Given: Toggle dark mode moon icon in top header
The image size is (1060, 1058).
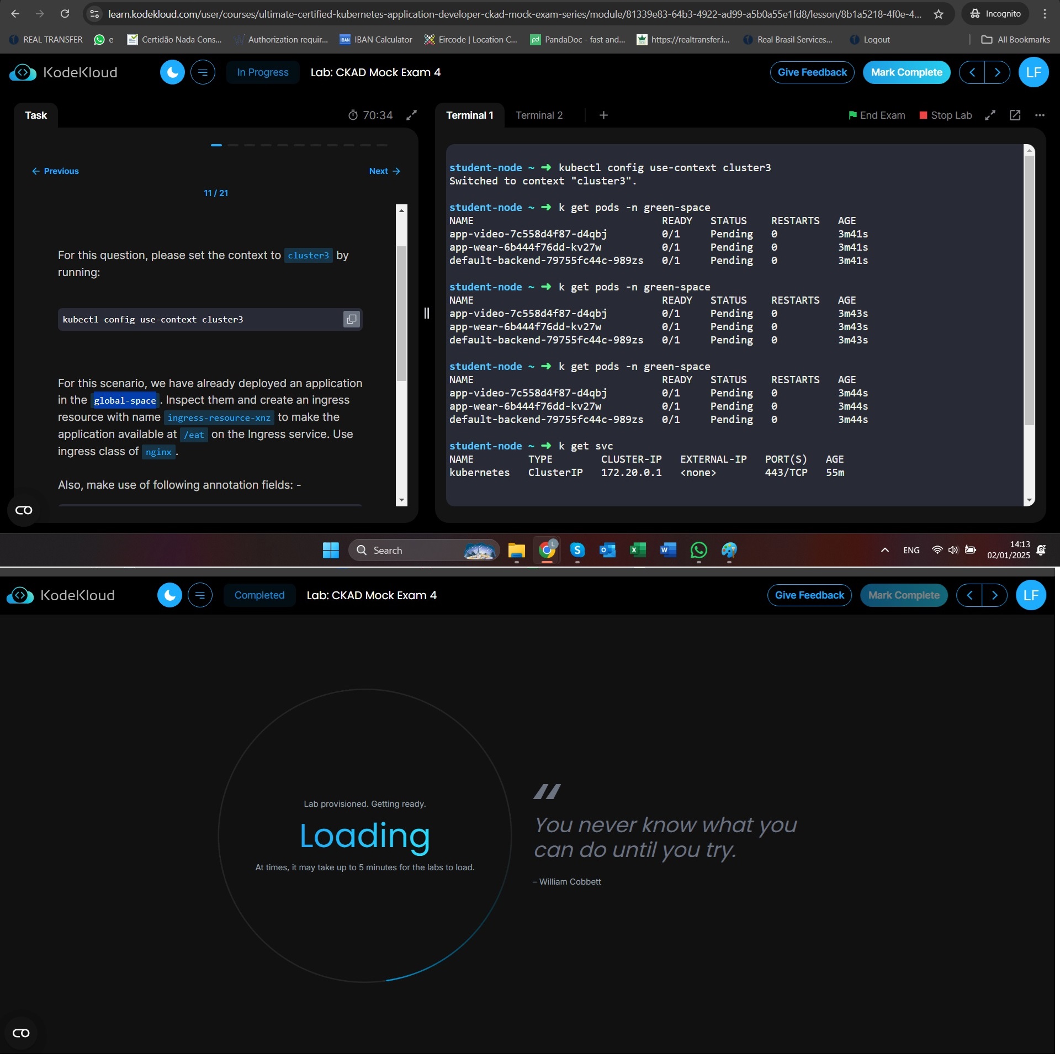Looking at the screenshot, I should pos(172,72).
